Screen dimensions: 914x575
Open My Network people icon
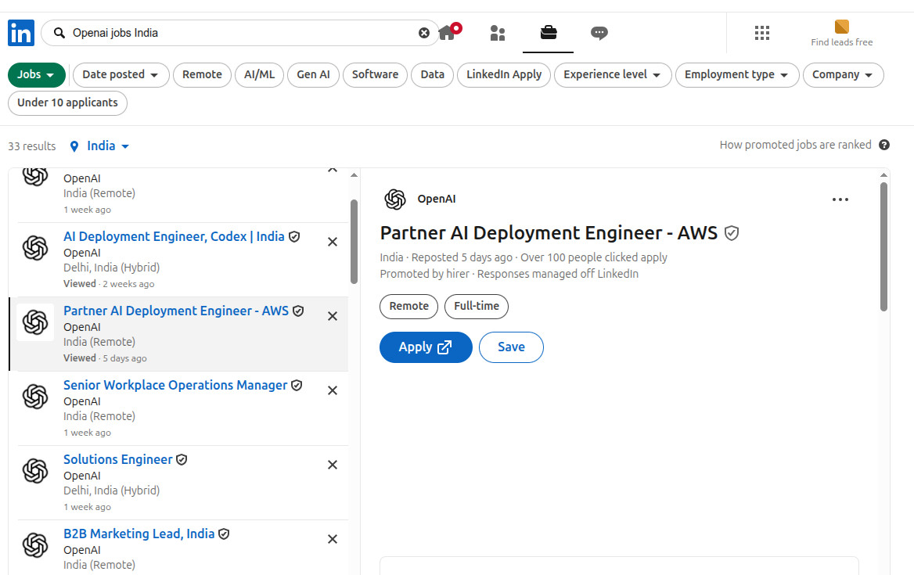point(497,33)
